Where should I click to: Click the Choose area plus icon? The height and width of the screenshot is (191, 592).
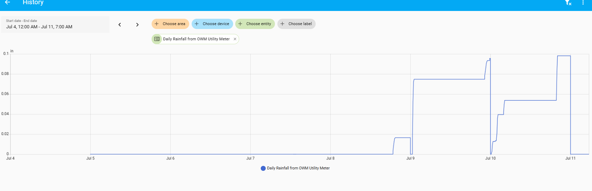[x=157, y=24]
